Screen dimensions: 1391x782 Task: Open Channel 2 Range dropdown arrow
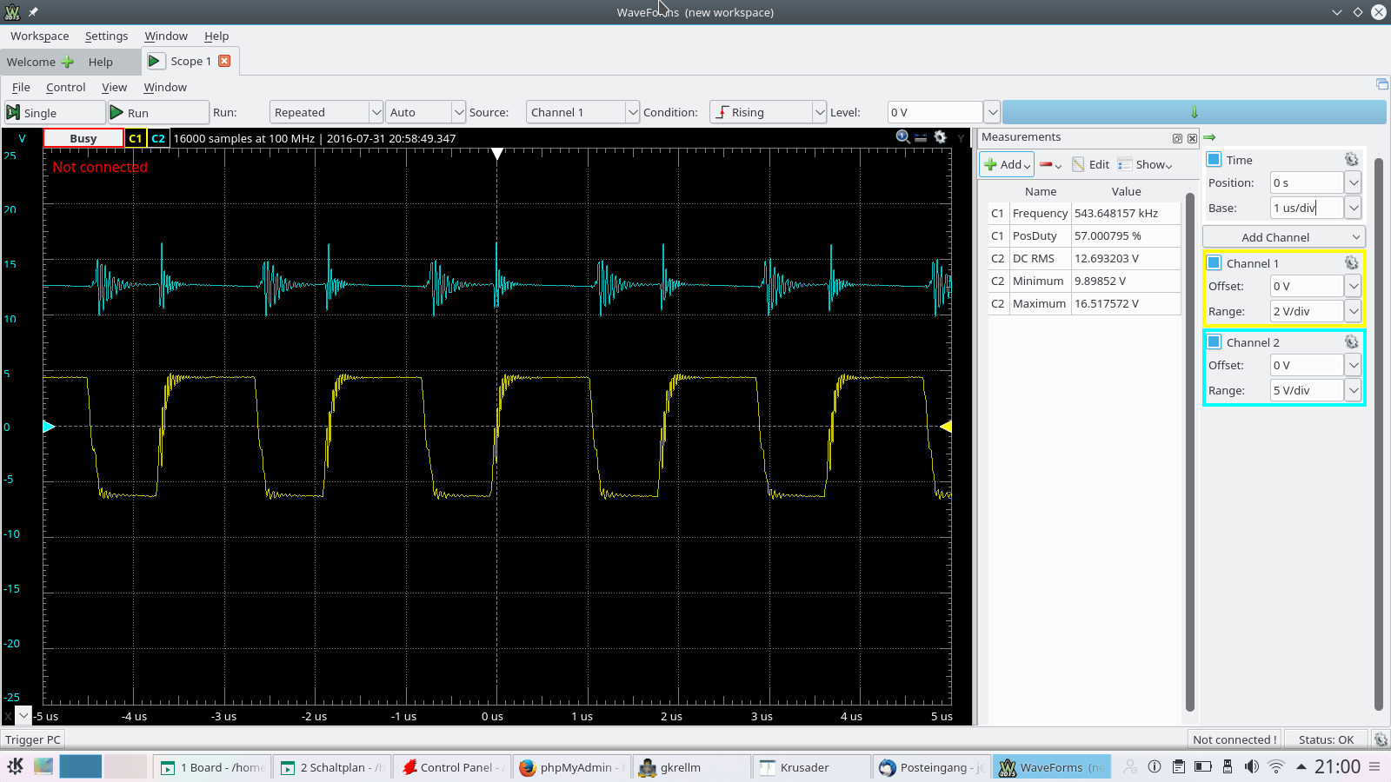click(1354, 390)
